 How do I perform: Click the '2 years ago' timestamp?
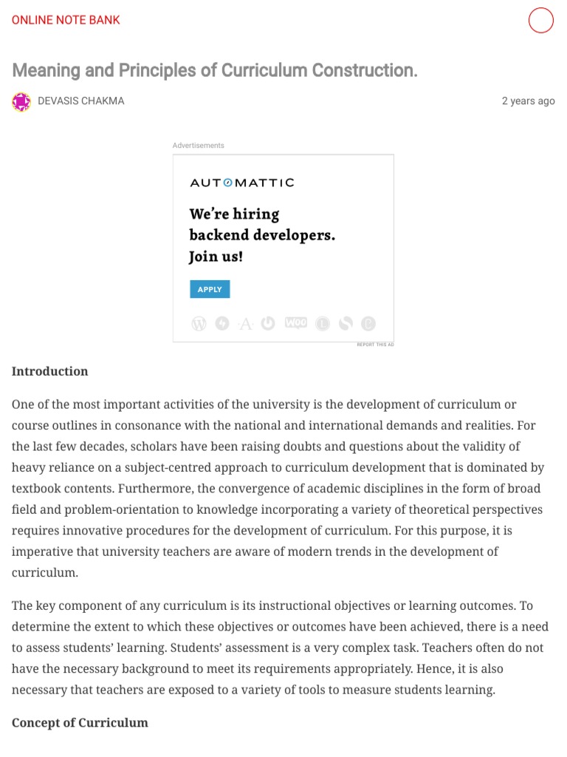click(x=528, y=101)
